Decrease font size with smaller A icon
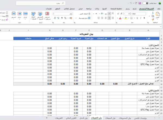 click(118, 14)
